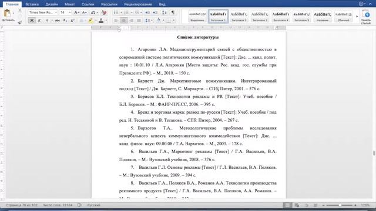376x211 pixels.
Task: Click the increase indent icon
Action: pyautogui.click(x=155, y=12)
